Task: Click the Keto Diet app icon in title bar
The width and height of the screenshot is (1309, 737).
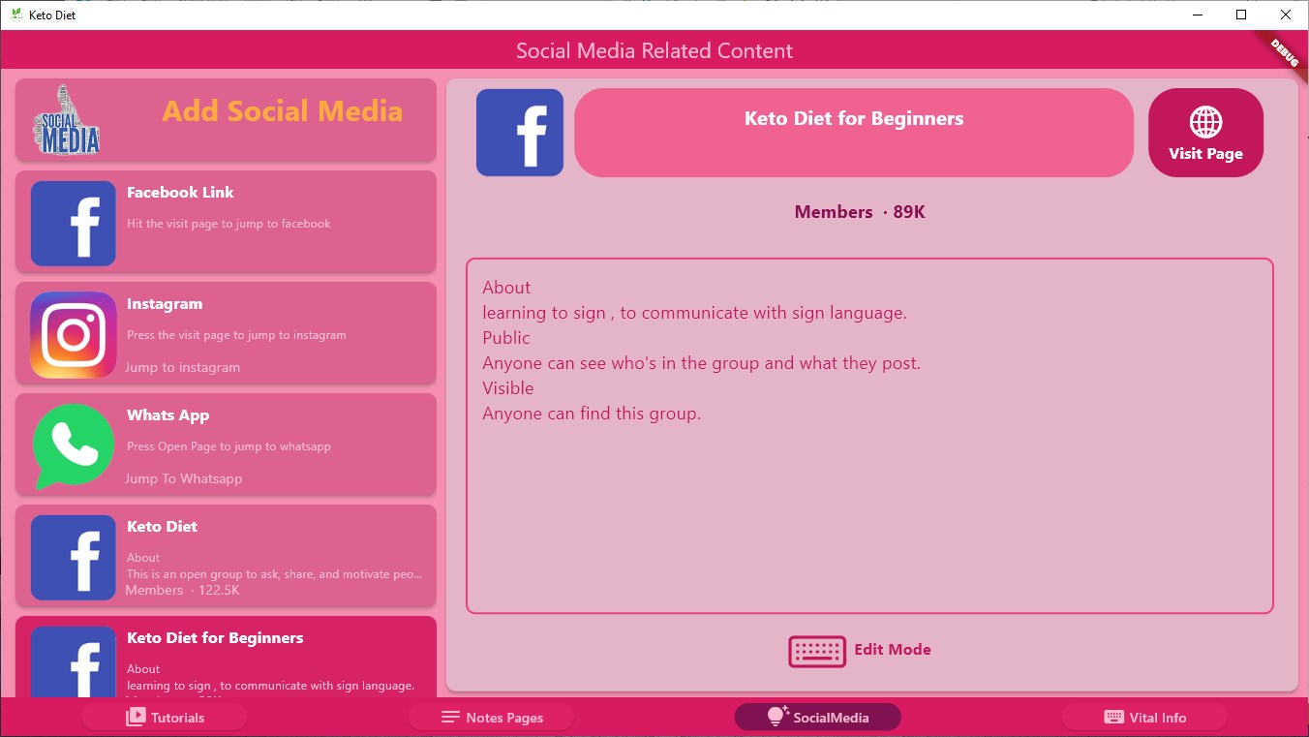Action: (x=16, y=15)
